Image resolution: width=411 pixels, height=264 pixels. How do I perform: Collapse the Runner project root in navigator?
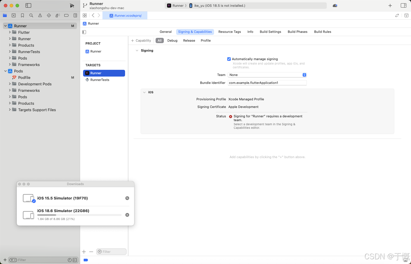coord(5,26)
